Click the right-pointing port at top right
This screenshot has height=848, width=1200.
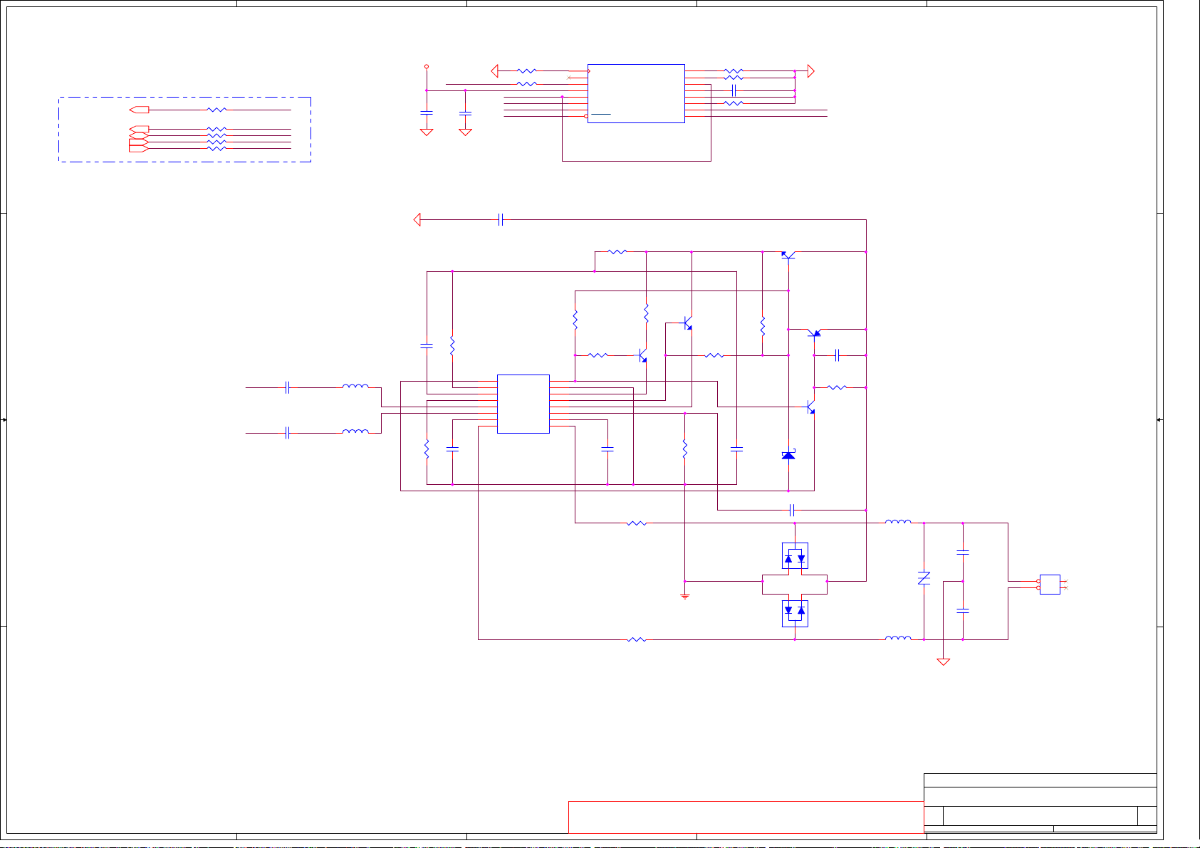pyautogui.click(x=810, y=71)
